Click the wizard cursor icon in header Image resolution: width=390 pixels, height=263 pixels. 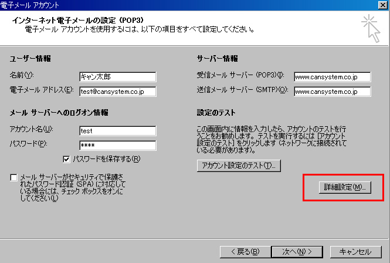pos(371,29)
